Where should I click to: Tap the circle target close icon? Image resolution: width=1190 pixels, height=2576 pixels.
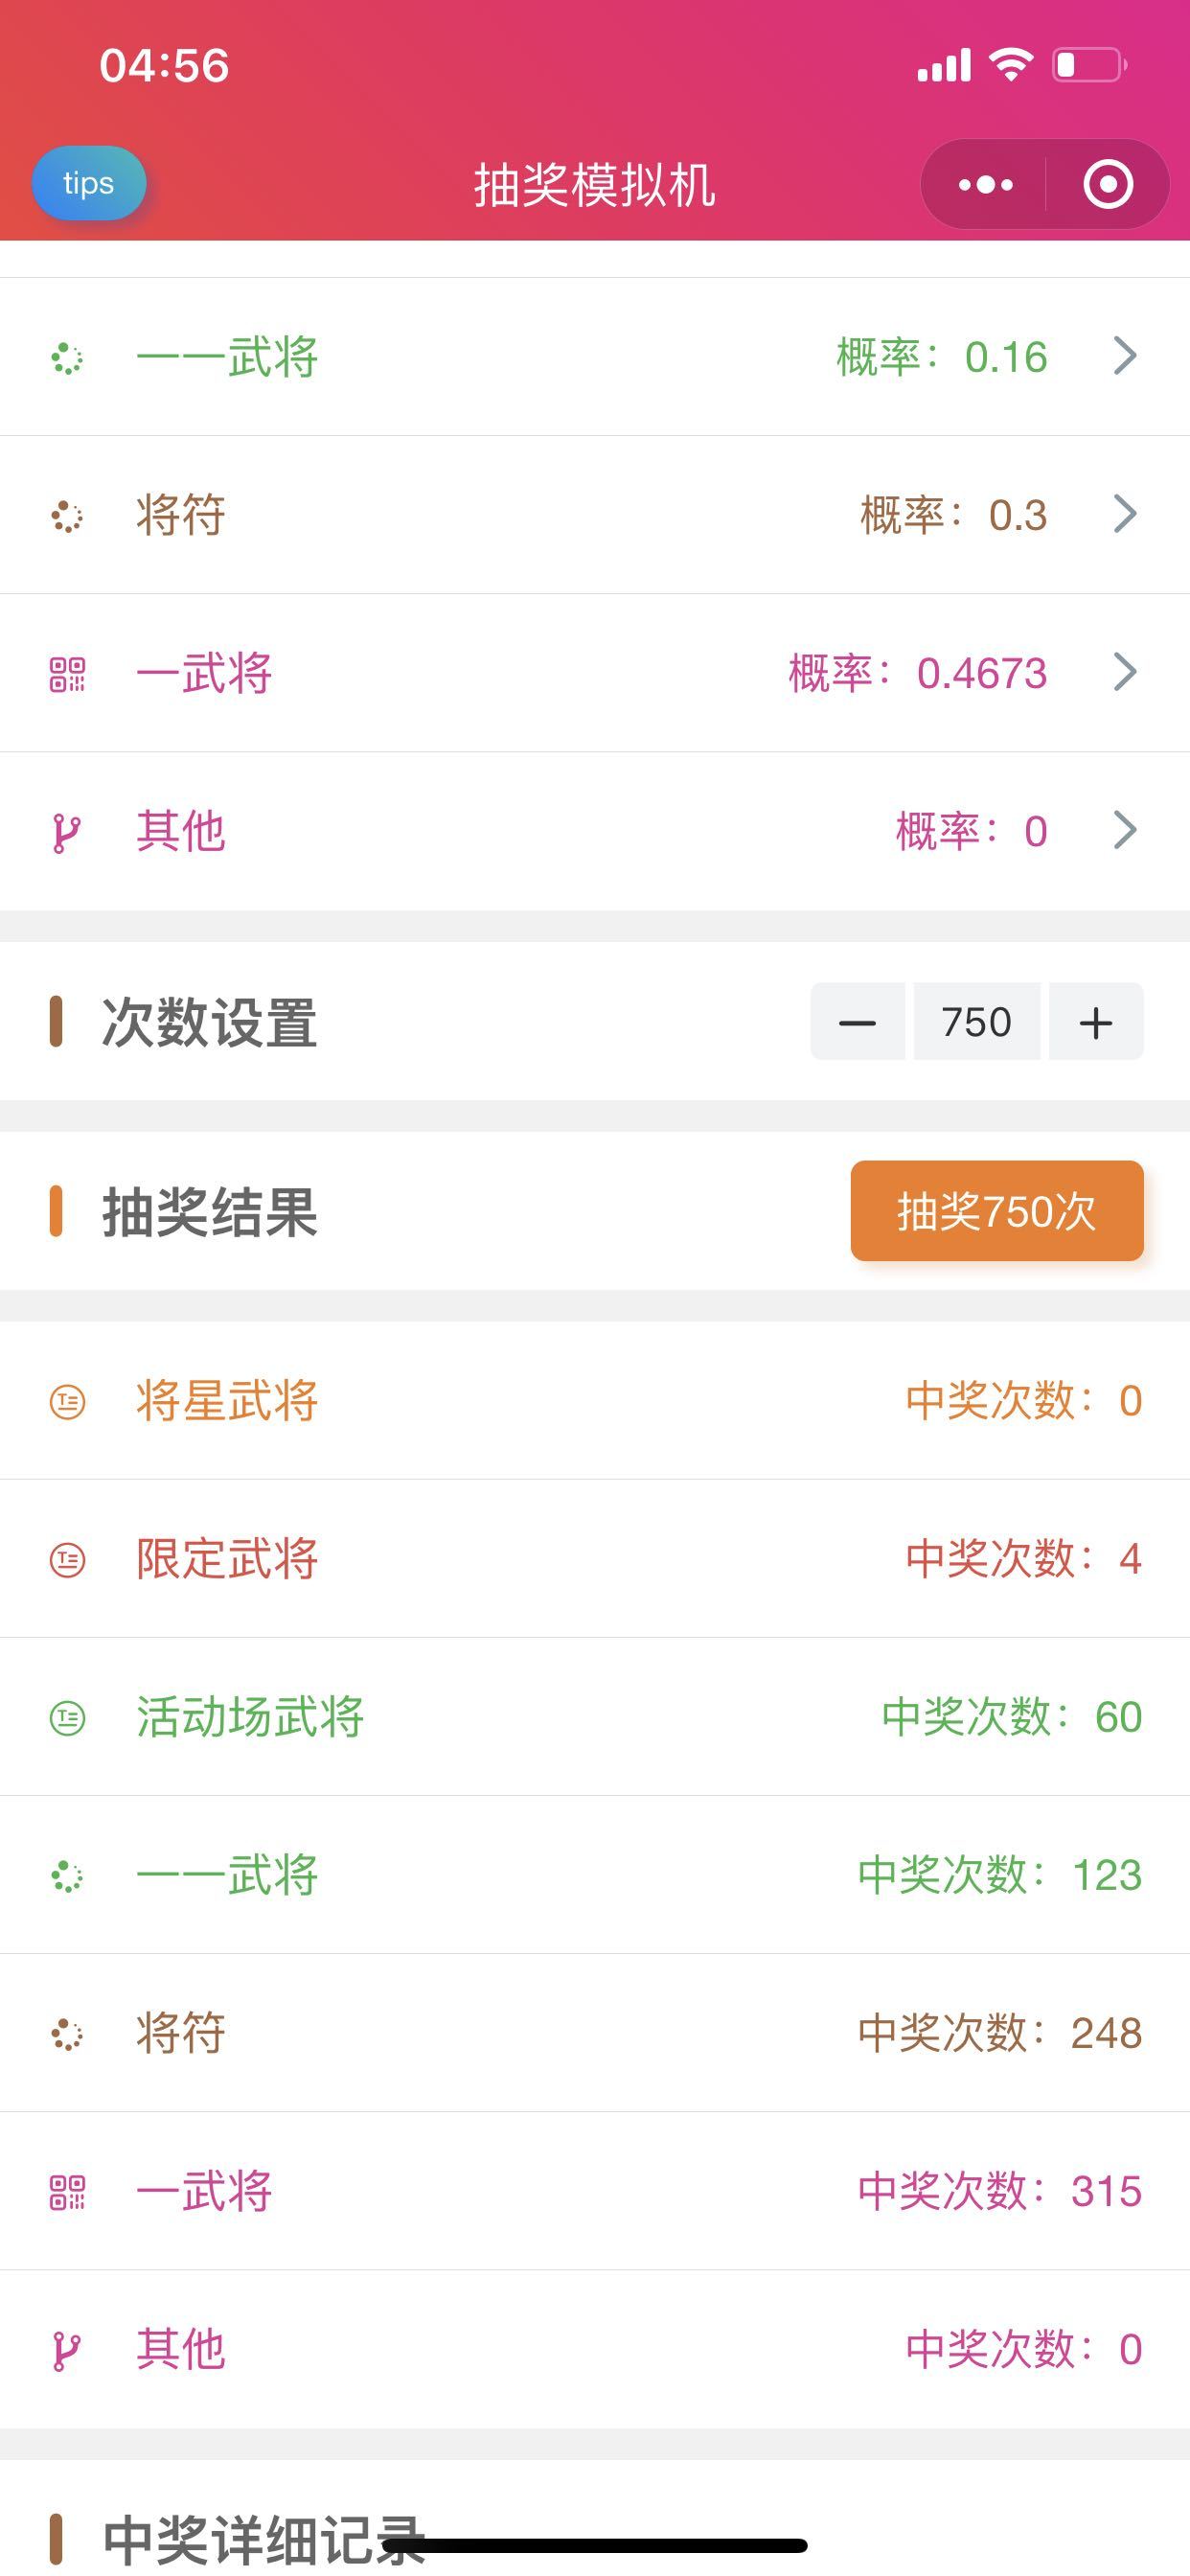click(1108, 184)
